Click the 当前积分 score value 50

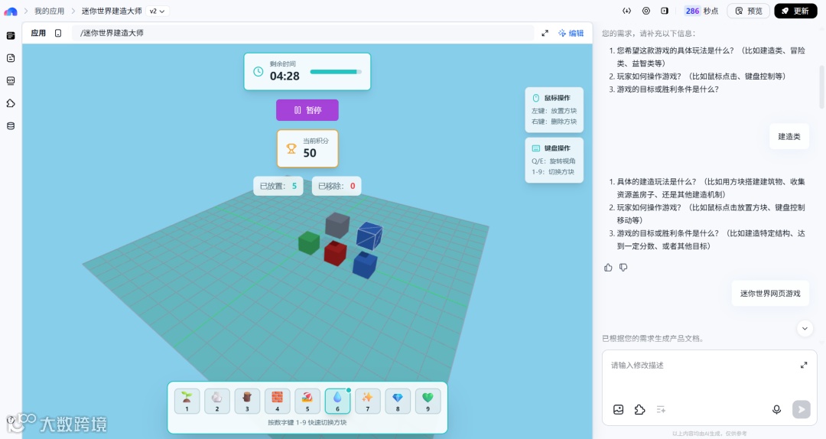310,154
